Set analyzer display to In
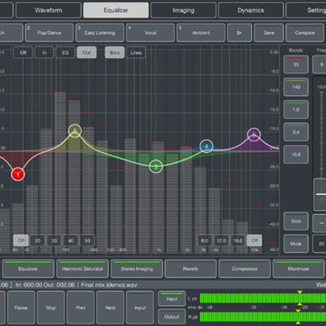This screenshot has width=326, height=326. point(44,52)
